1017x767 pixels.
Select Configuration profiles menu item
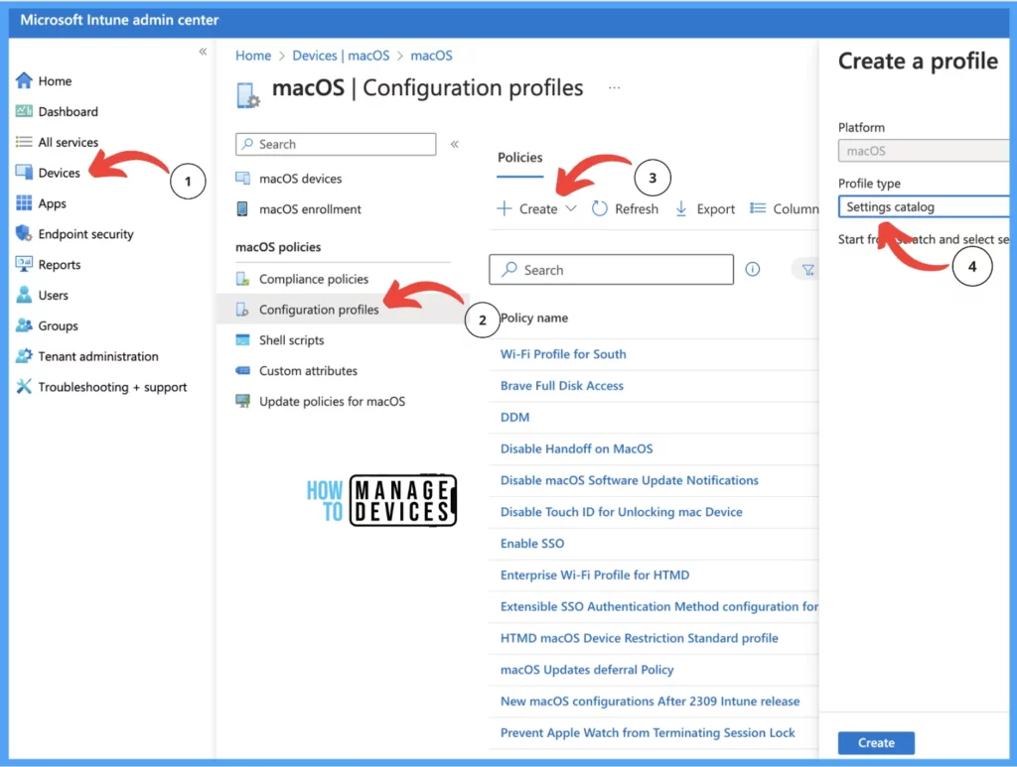(x=318, y=310)
